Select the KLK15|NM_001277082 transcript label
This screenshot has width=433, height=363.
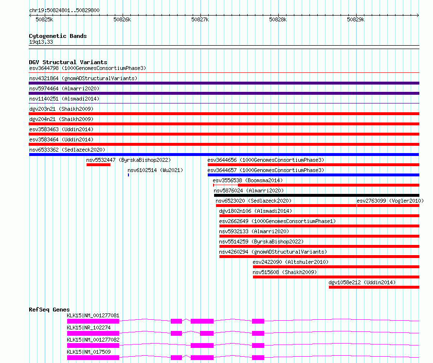click(93, 340)
